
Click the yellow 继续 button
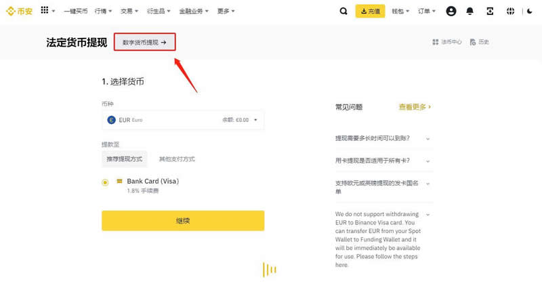pos(183,220)
